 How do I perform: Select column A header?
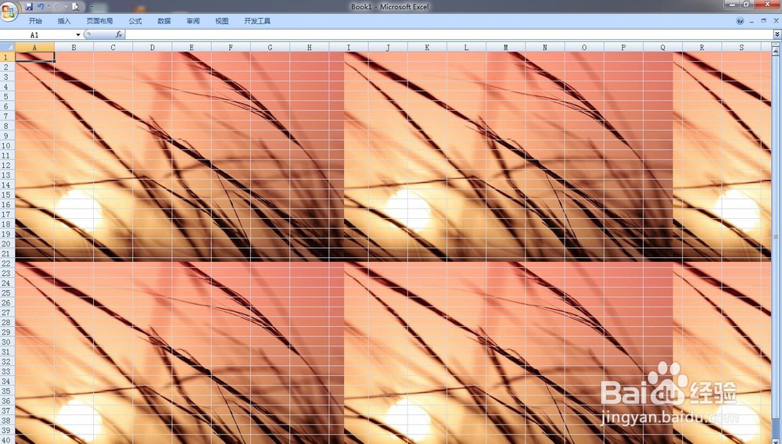34,48
